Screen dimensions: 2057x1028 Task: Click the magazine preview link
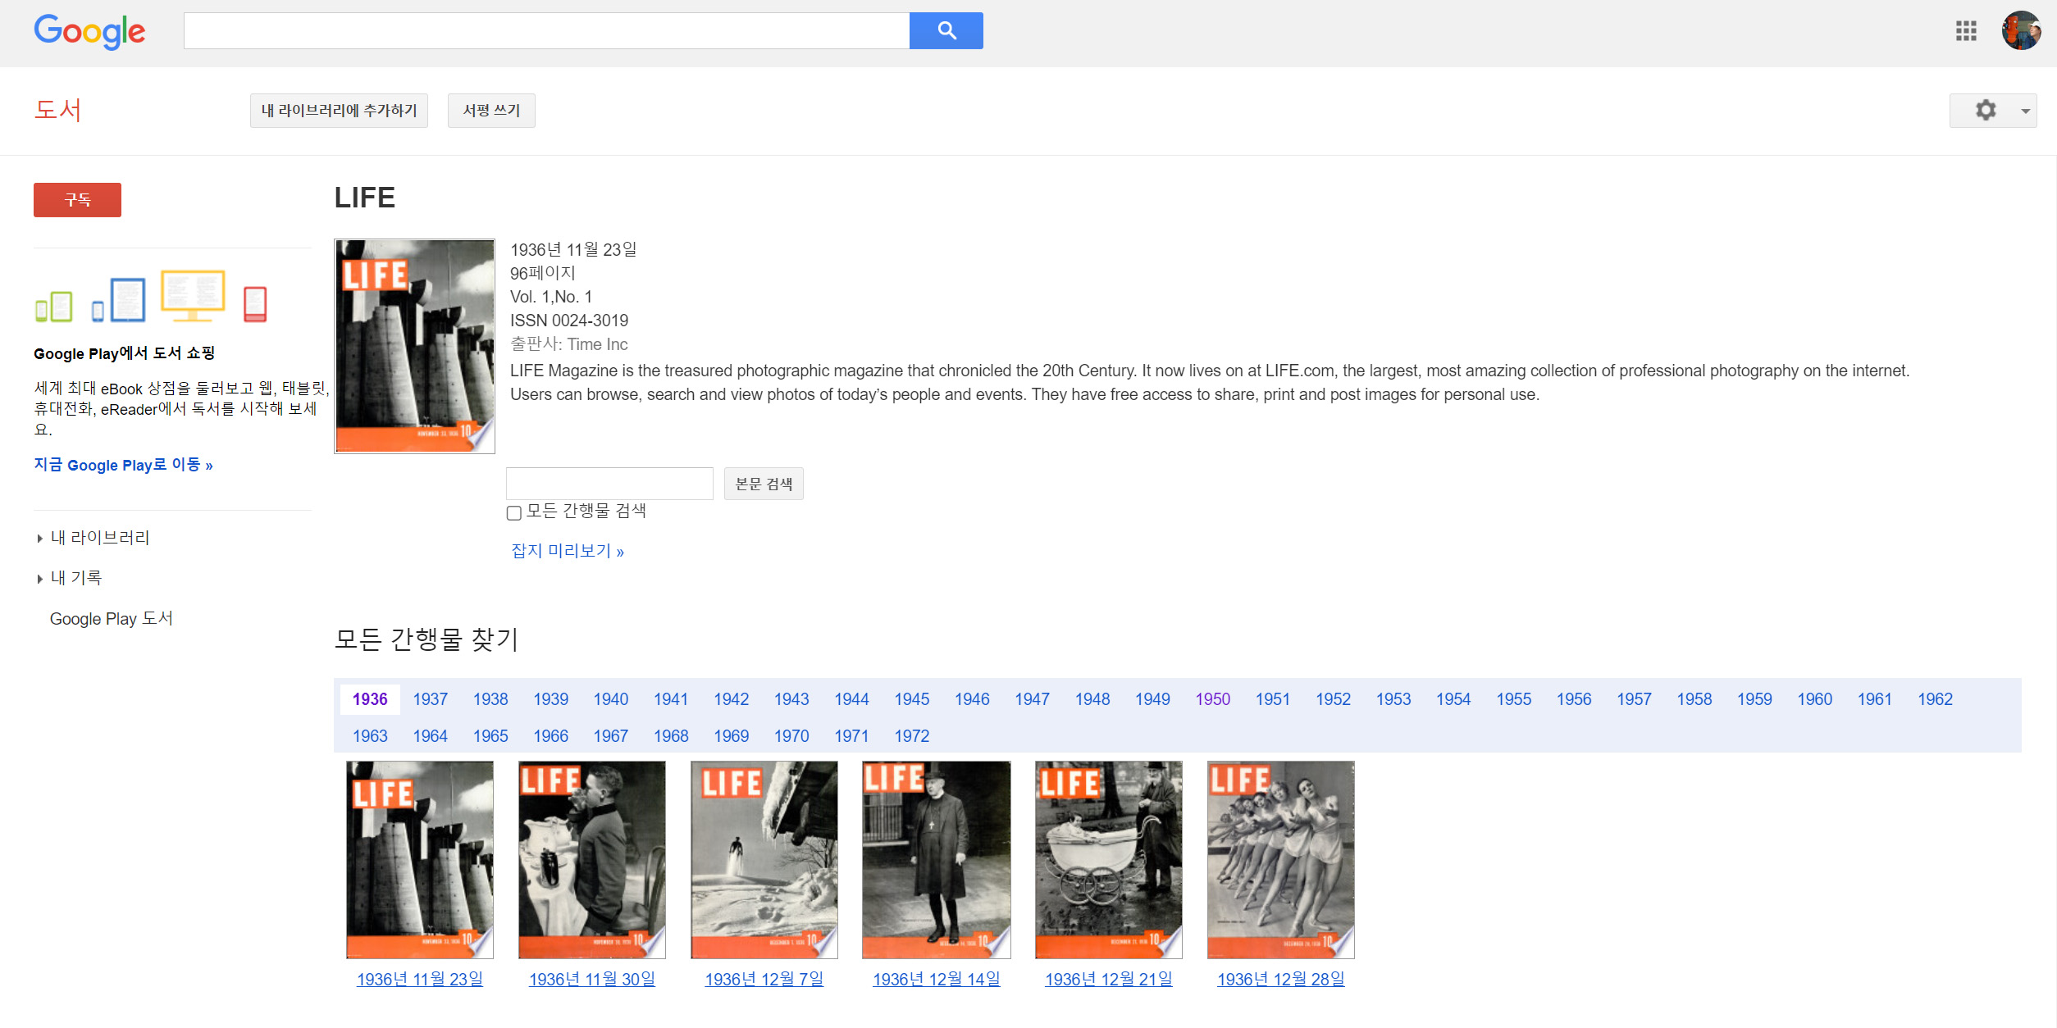pyautogui.click(x=567, y=551)
